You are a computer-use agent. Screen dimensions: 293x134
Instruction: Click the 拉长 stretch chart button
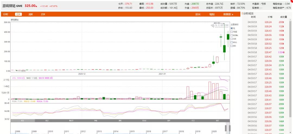click(198, 14)
